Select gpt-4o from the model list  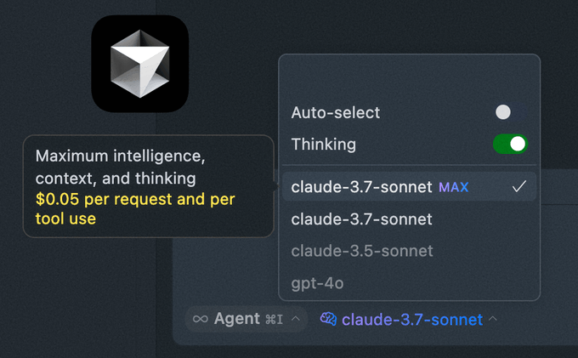(318, 282)
